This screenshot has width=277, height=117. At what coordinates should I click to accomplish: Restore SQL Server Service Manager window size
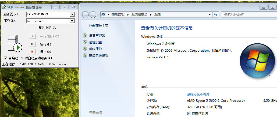click(x=64, y=7)
